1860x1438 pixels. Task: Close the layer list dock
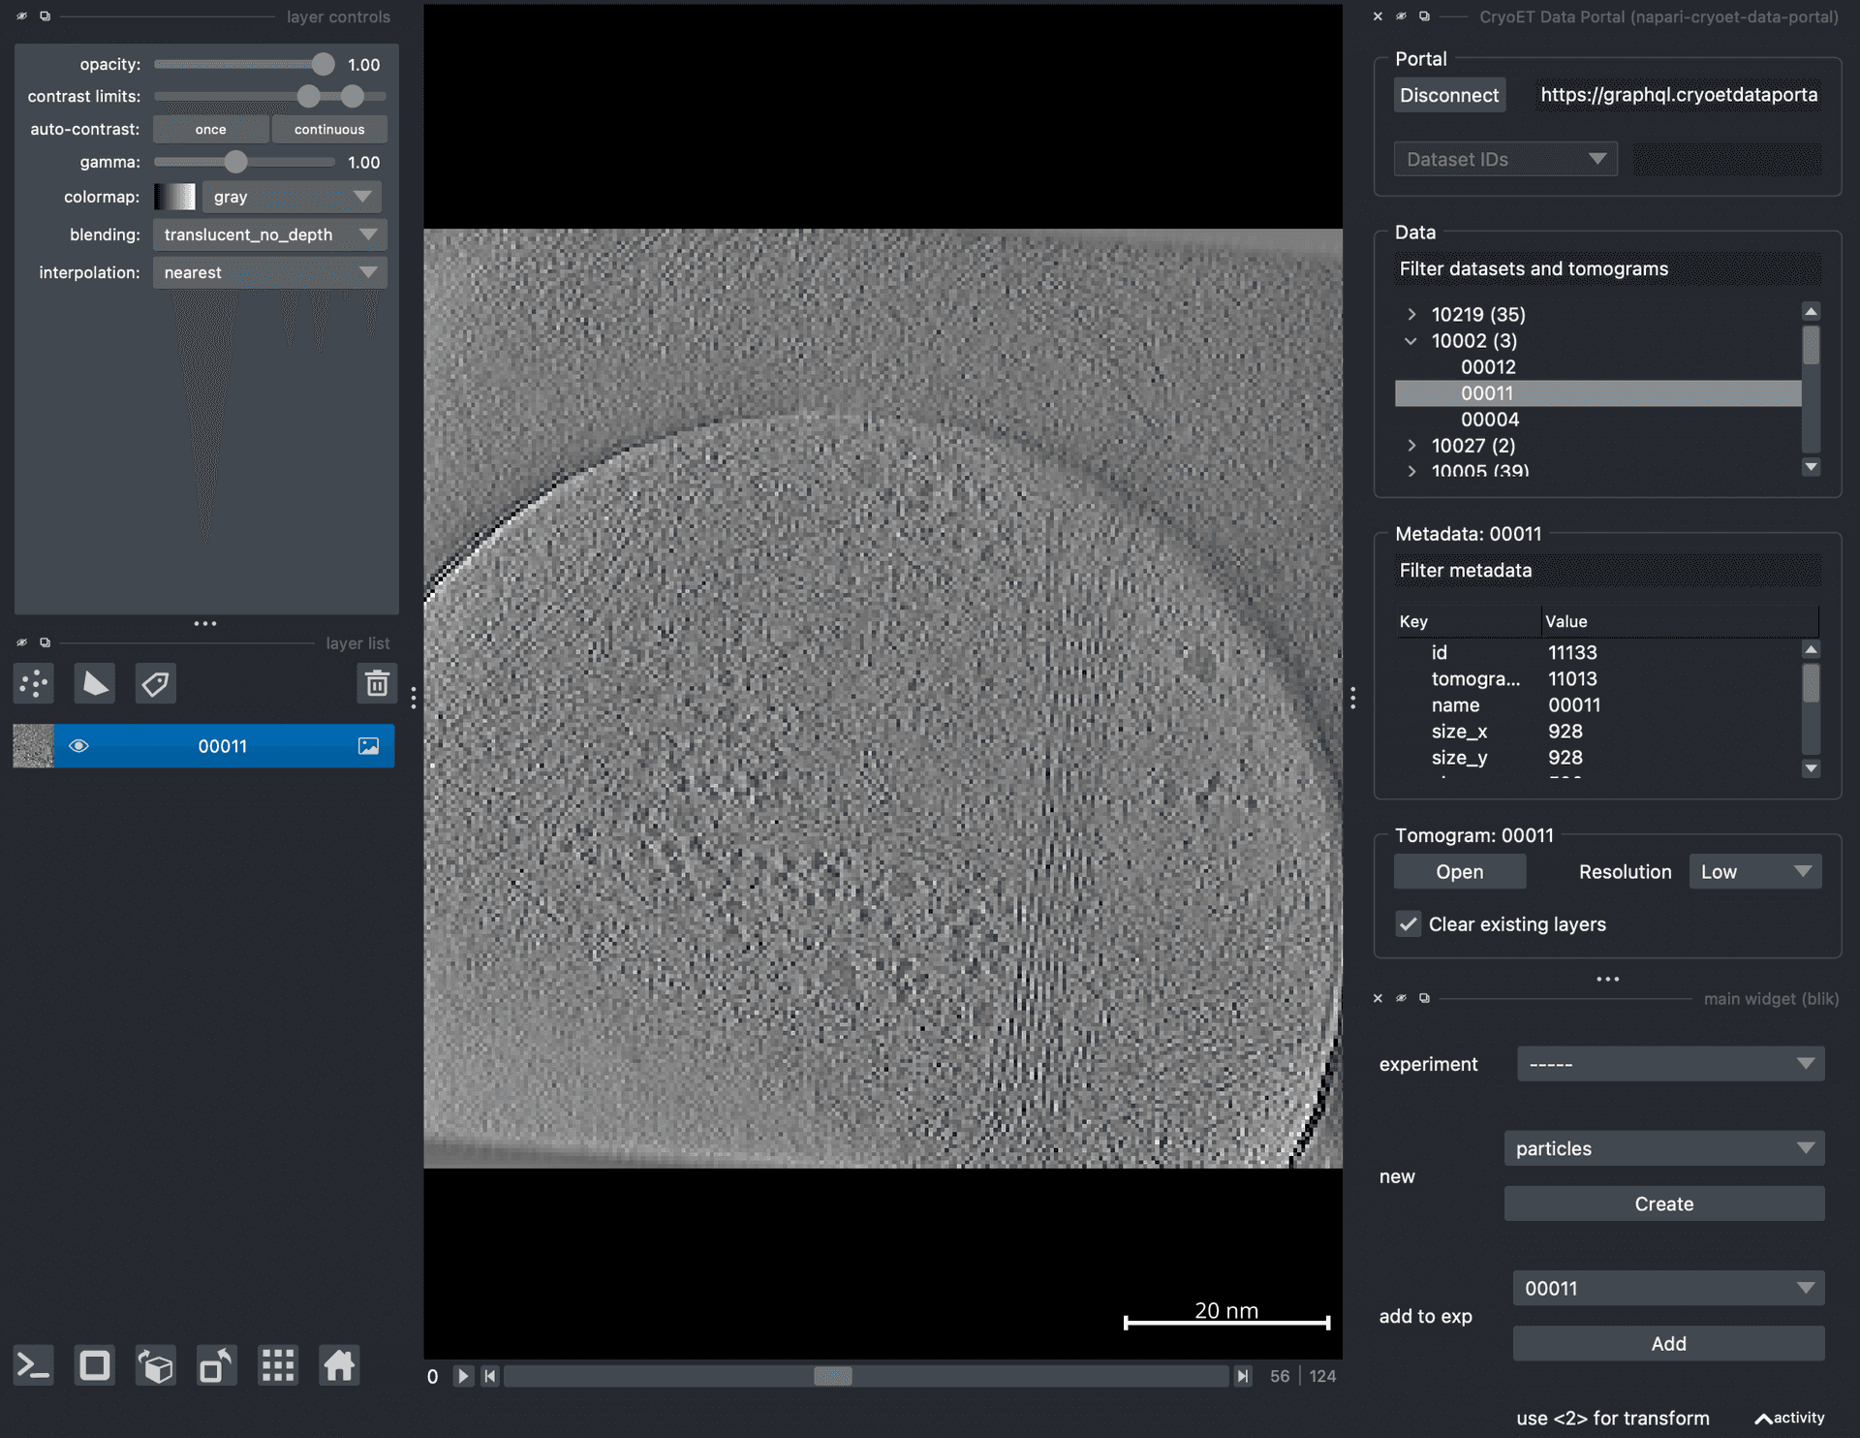click(x=21, y=642)
